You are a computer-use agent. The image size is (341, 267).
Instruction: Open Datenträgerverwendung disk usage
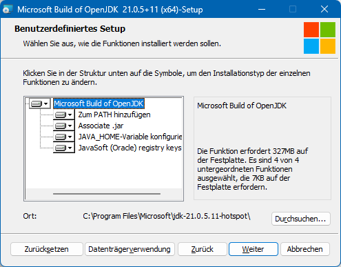pos(130,249)
